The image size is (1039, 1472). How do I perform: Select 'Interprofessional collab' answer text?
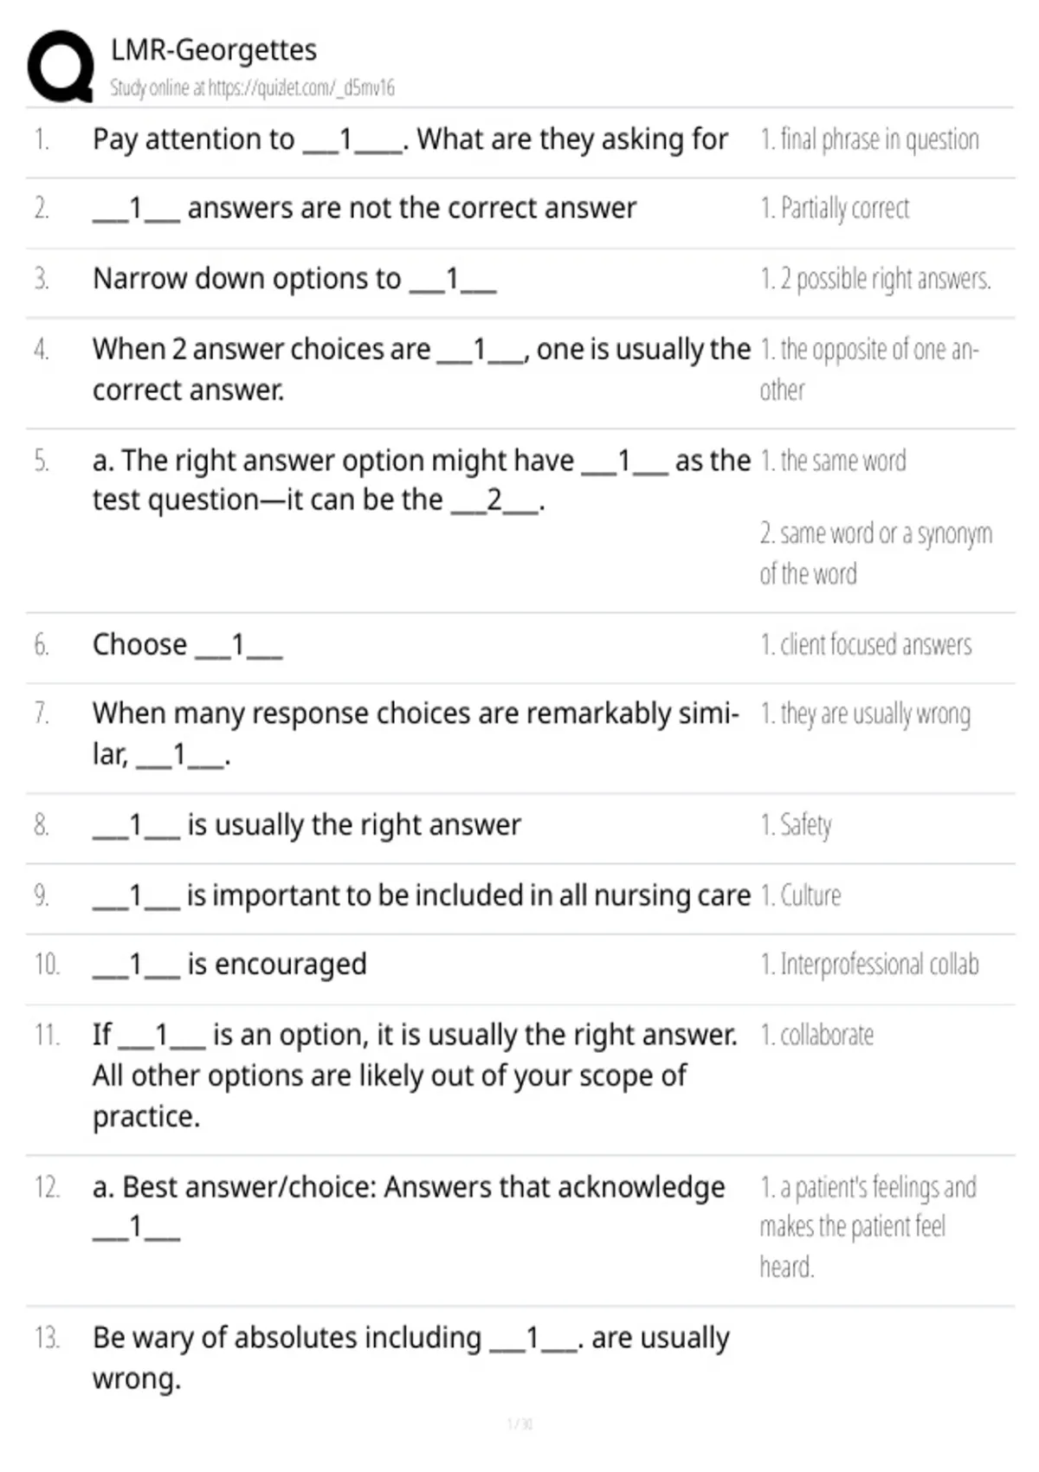click(x=869, y=965)
